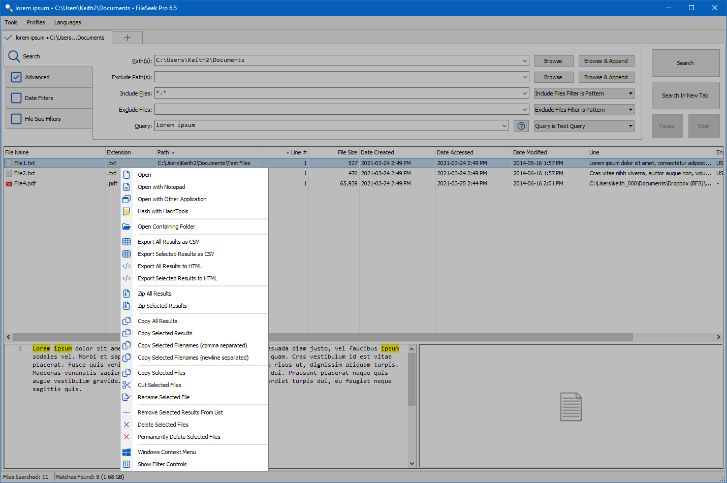Click the copy icon for newline separated filenames
The image size is (727, 483).
(127, 358)
